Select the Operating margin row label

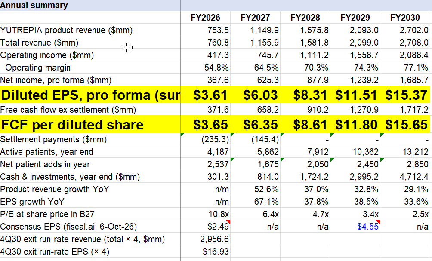click(90, 67)
